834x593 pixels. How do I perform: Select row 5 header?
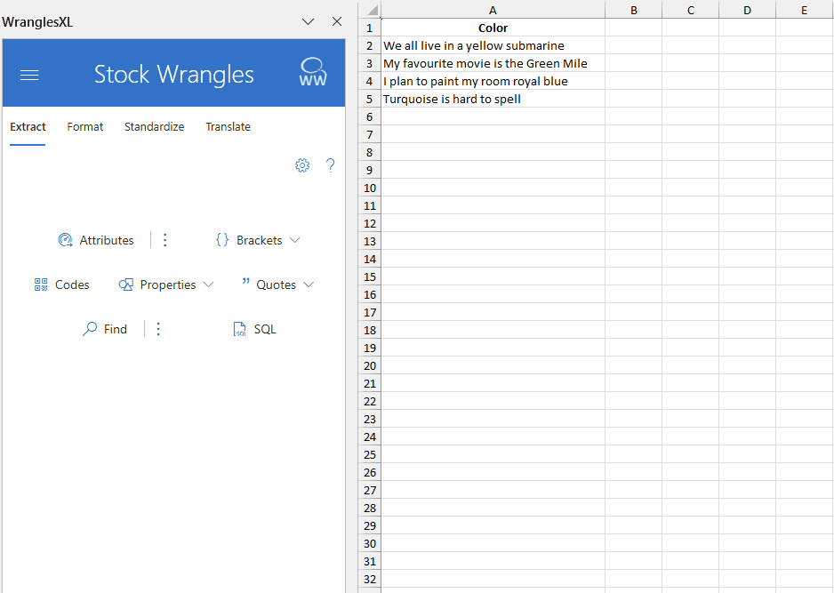pos(370,99)
